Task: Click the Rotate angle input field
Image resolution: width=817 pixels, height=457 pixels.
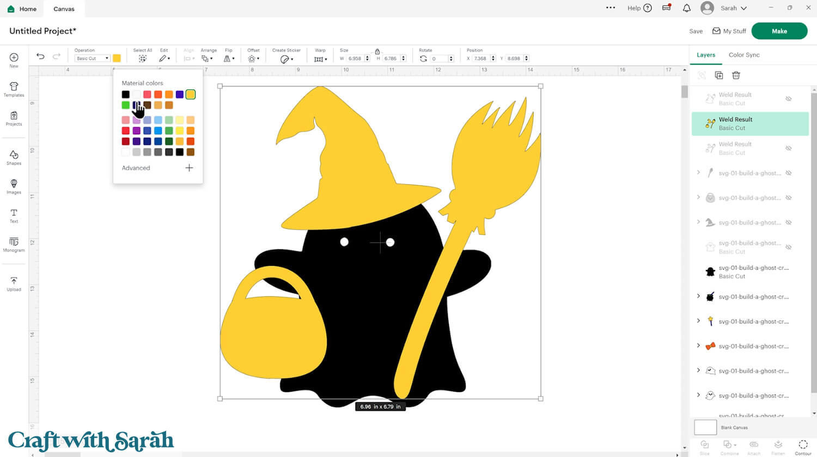Action: (x=439, y=59)
